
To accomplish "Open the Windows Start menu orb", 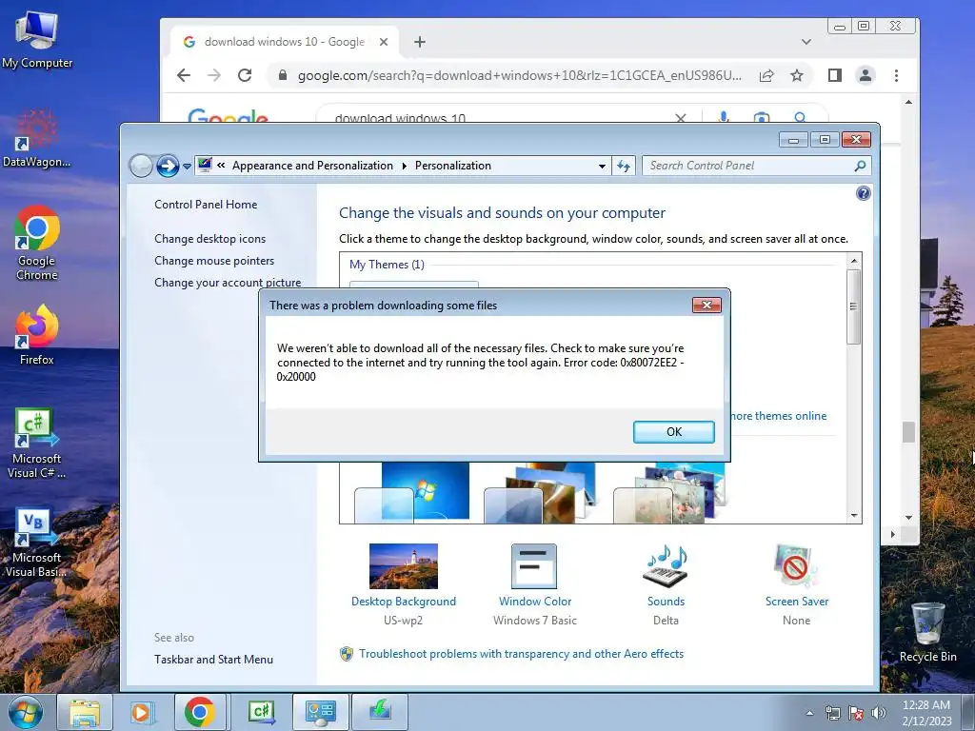I will 26,712.
